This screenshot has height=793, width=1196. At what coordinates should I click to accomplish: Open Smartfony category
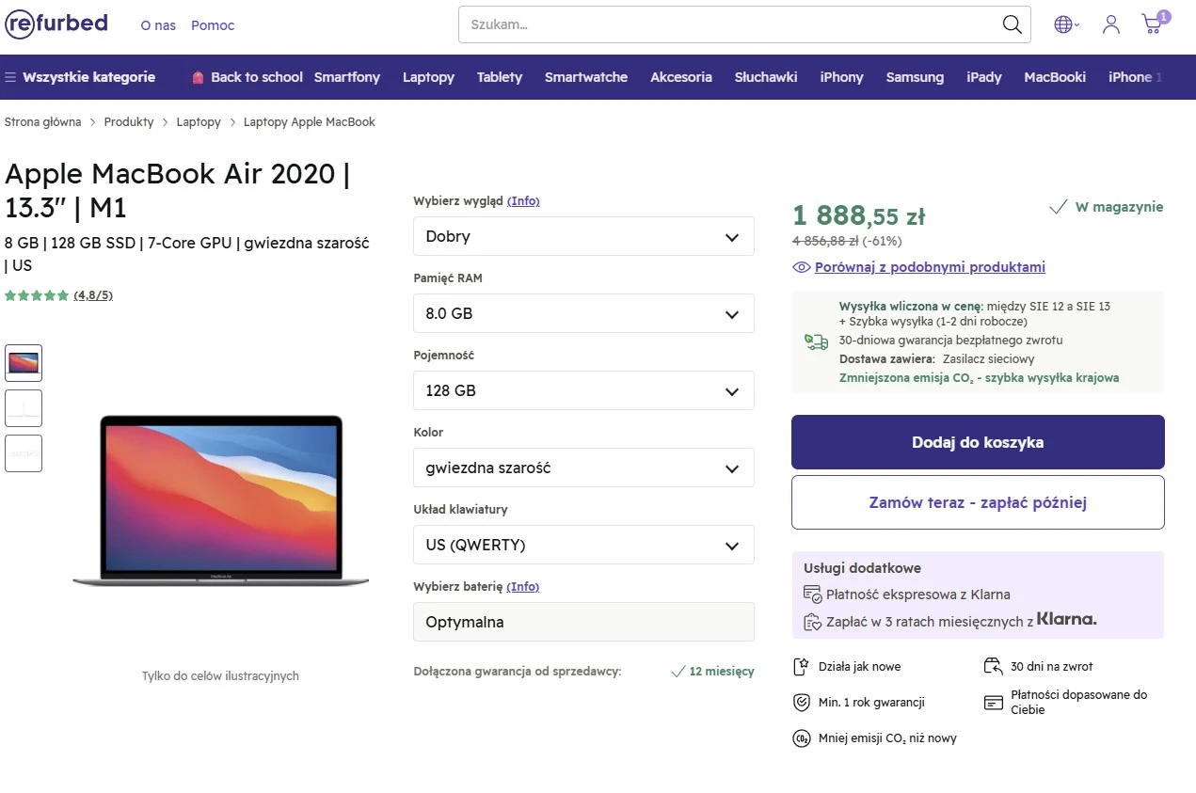[347, 77]
